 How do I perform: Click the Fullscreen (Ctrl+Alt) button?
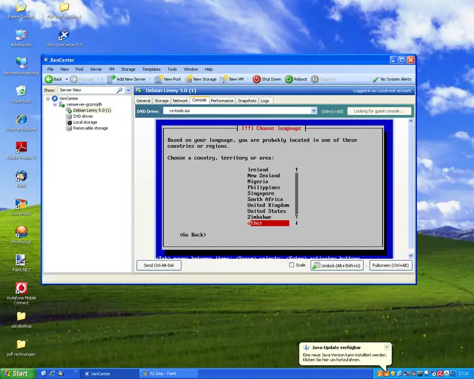pos(390,265)
